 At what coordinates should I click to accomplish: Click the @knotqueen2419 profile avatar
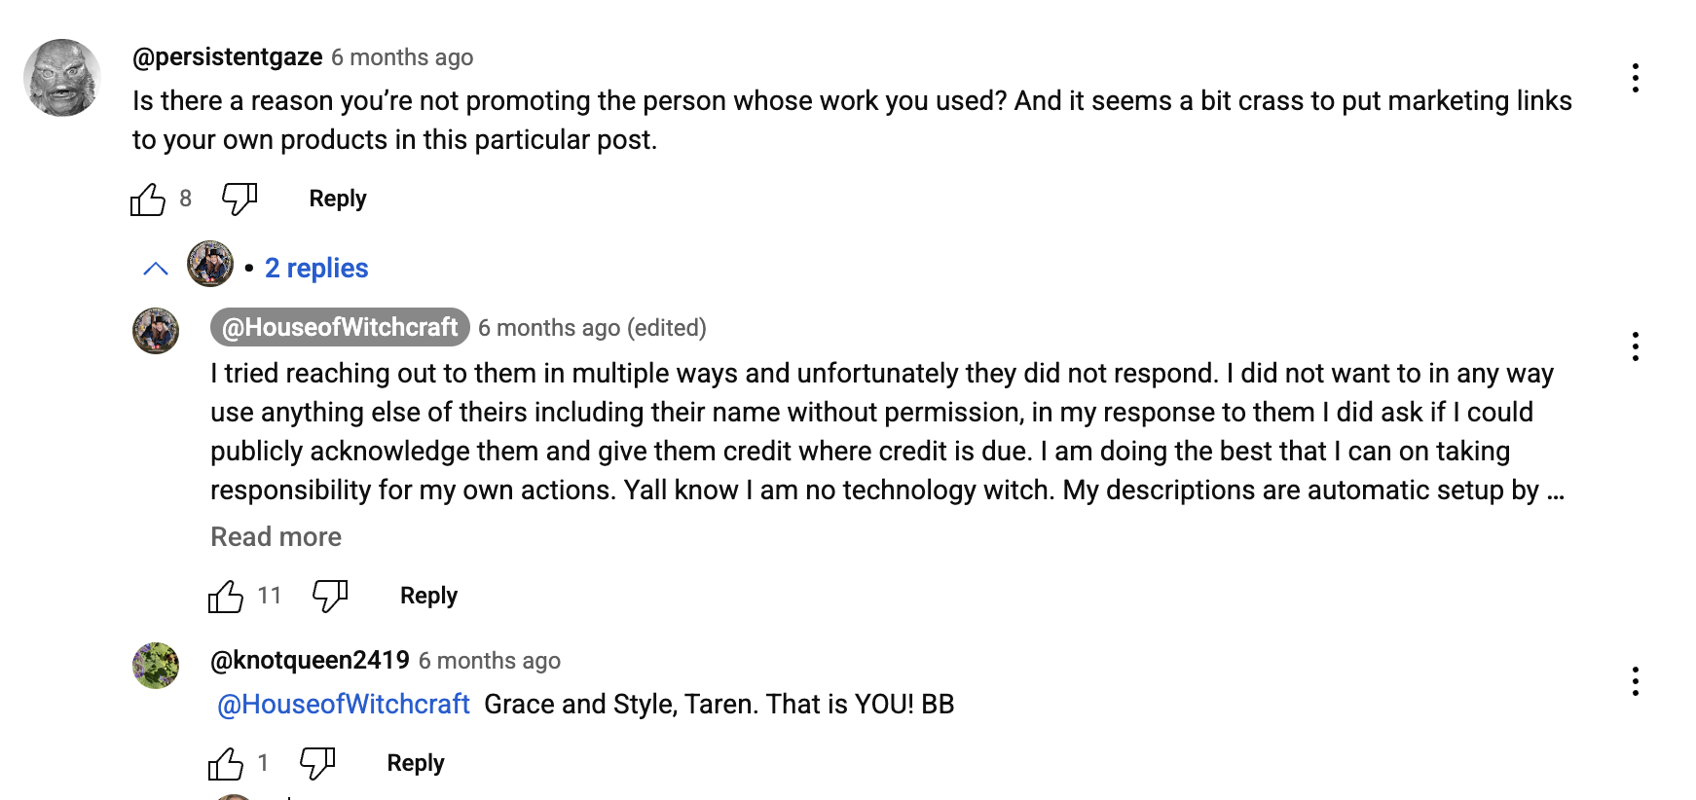[156, 666]
